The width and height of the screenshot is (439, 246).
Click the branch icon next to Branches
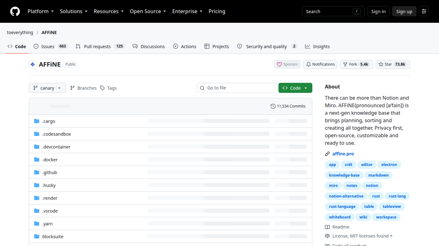[72, 88]
